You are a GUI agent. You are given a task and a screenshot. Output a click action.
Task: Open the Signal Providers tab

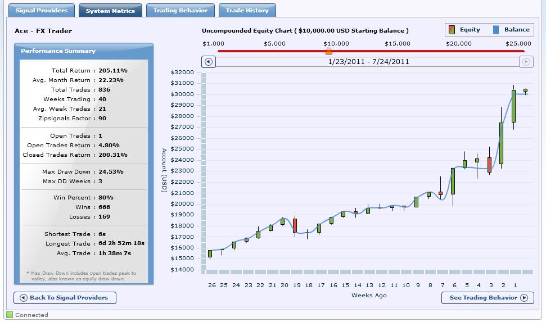(x=42, y=11)
